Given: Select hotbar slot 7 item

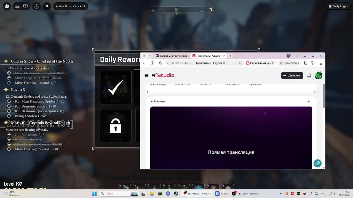Looking at the screenshot, I should click(199, 187).
